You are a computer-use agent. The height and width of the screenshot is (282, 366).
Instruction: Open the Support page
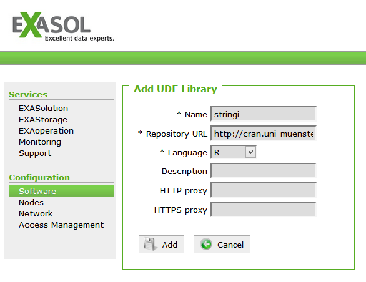(x=35, y=153)
